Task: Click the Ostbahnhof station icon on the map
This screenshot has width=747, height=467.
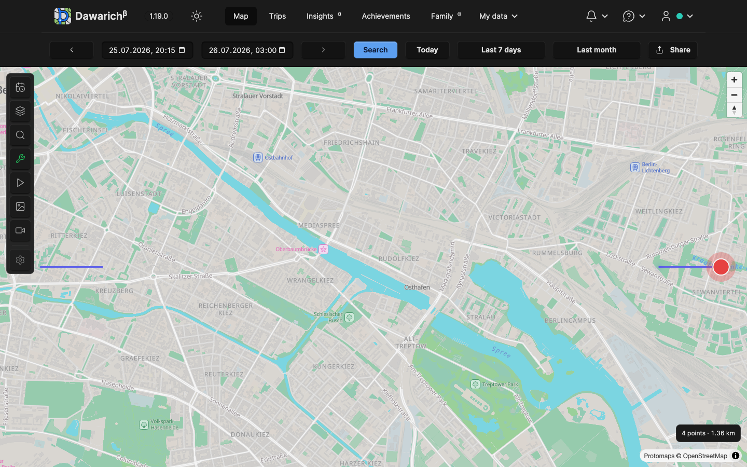Action: point(258,157)
